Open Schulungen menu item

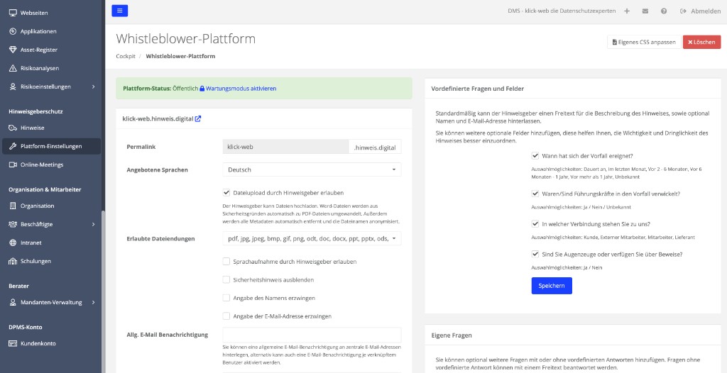point(50,262)
